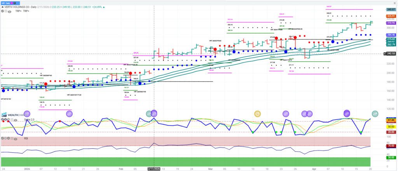Click the yellow earnings event marker in March

[257, 113]
